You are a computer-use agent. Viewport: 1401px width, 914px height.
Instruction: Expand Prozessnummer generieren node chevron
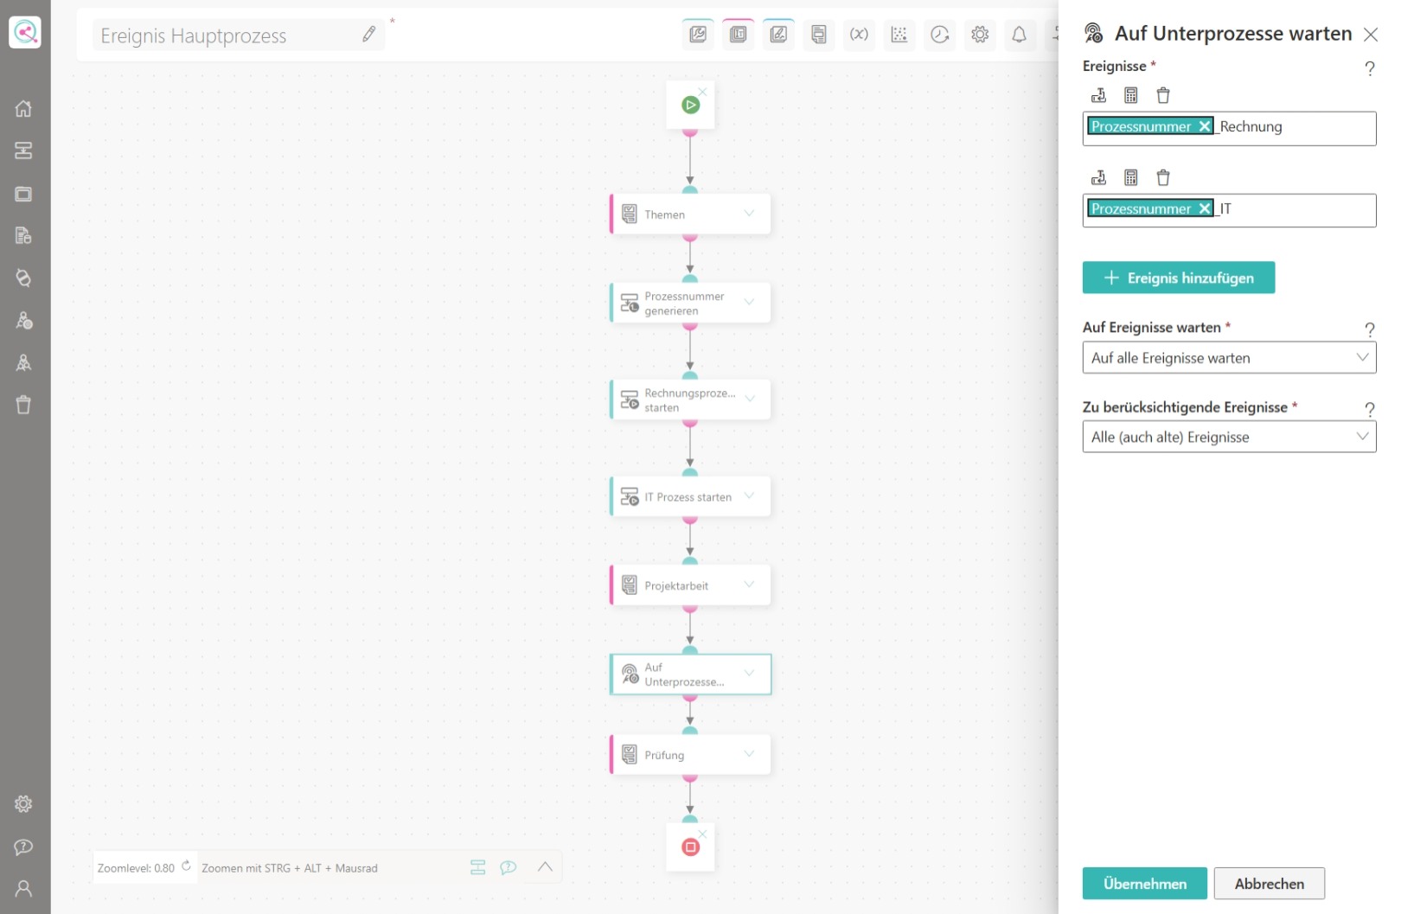tap(749, 303)
